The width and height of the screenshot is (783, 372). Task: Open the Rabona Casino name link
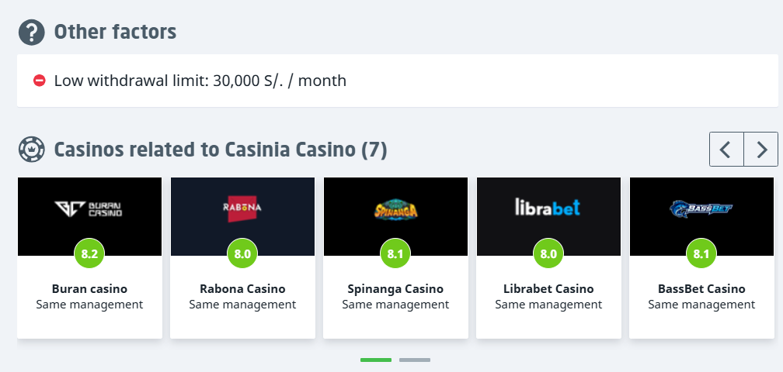[242, 289]
